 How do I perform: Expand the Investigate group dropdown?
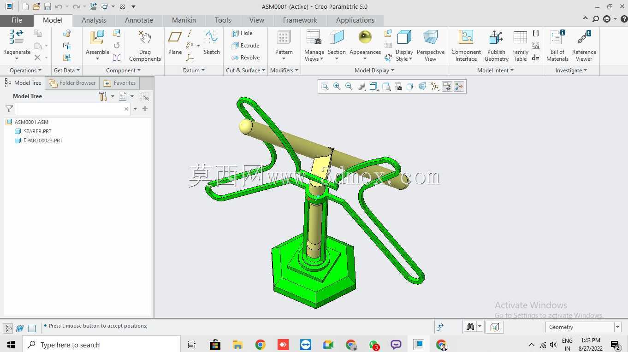point(571,70)
